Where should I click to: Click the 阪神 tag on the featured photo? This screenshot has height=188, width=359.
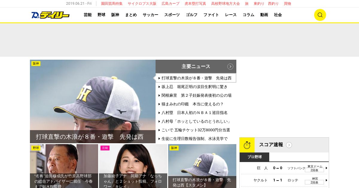point(36,64)
